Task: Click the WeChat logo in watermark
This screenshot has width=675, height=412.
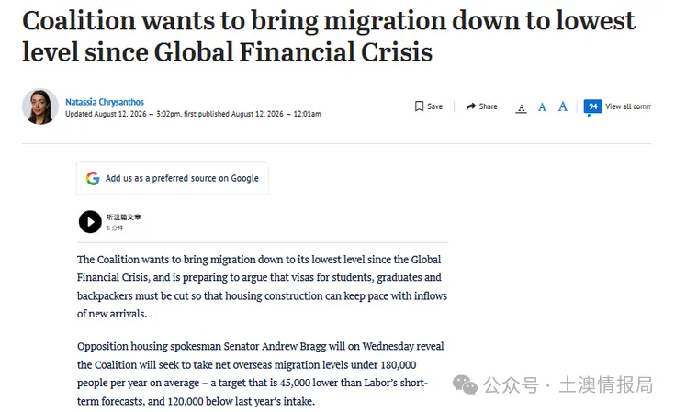Action: (465, 384)
